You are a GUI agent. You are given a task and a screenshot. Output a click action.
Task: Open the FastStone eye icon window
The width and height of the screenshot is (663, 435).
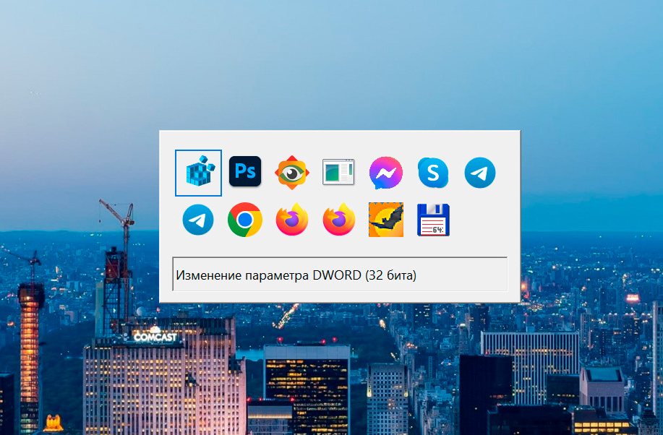pyautogui.click(x=292, y=173)
